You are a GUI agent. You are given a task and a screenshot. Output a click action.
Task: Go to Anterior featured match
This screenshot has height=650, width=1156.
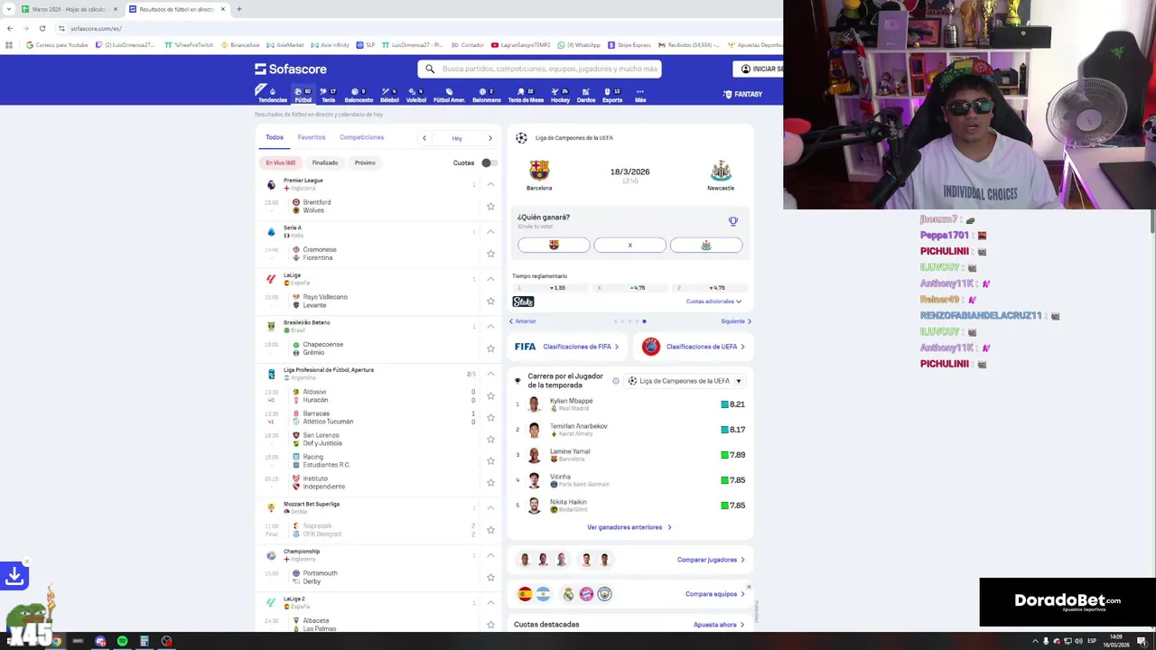click(522, 321)
